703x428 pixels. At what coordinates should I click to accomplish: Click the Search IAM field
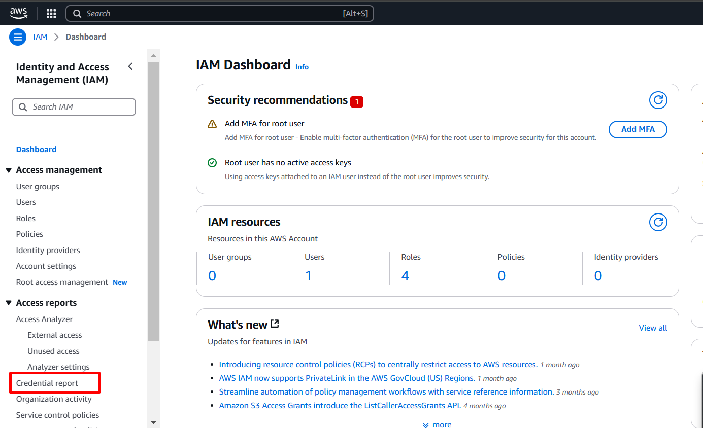pyautogui.click(x=74, y=107)
